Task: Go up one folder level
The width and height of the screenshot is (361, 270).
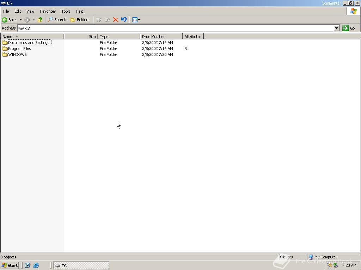Action: point(40,20)
